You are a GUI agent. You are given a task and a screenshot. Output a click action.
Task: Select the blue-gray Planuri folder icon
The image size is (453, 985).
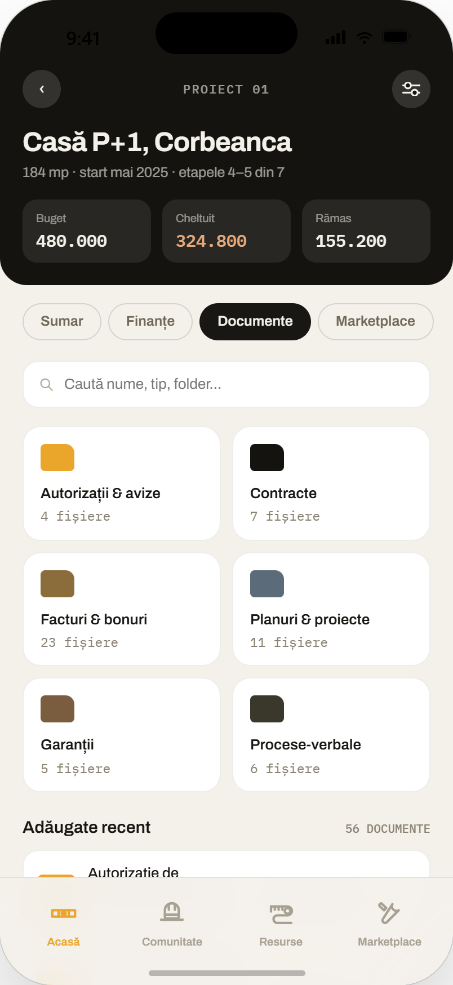click(x=267, y=584)
